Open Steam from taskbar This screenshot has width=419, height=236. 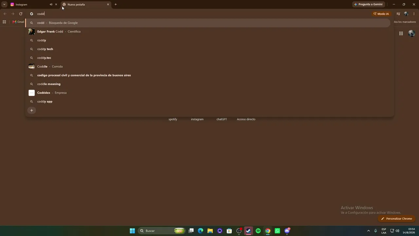[x=249, y=231]
